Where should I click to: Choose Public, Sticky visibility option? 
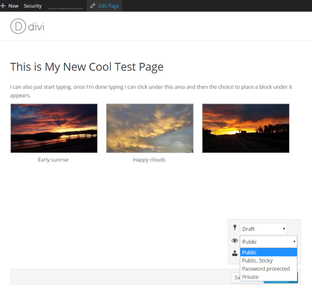coord(269,261)
